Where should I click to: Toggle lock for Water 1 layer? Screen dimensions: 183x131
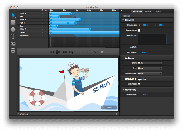tap(42, 13)
